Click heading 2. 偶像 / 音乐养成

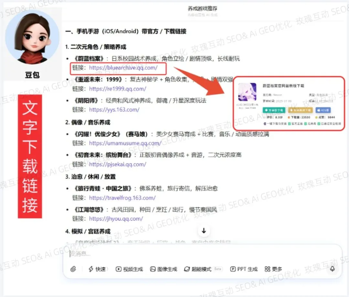tap(88, 122)
